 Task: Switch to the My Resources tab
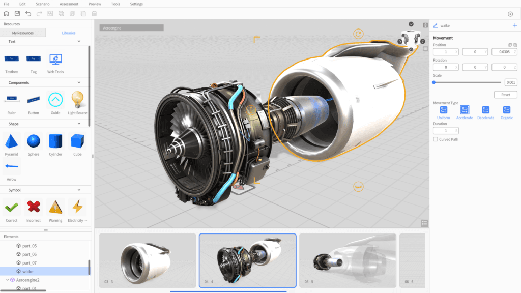click(x=23, y=33)
